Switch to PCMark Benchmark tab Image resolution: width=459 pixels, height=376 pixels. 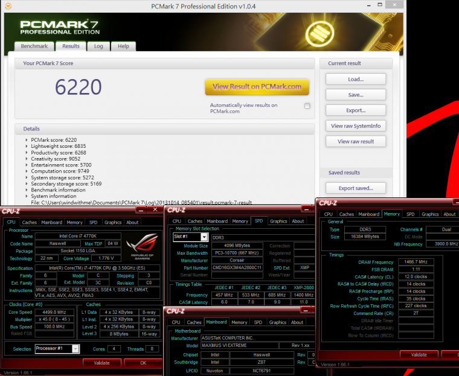(34, 46)
